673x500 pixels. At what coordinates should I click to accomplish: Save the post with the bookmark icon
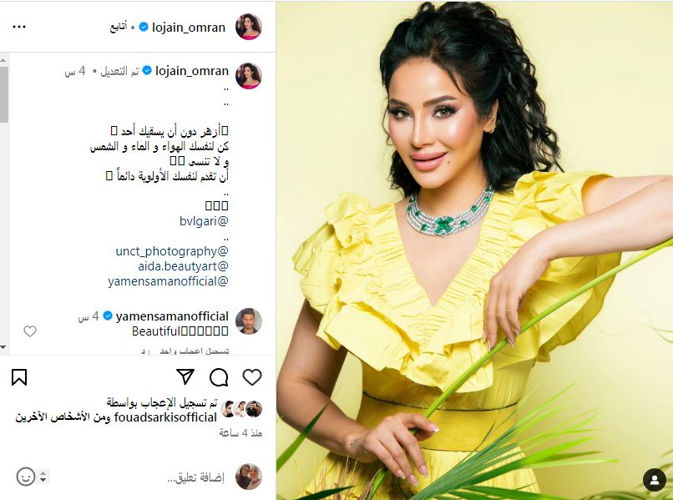tap(19, 377)
